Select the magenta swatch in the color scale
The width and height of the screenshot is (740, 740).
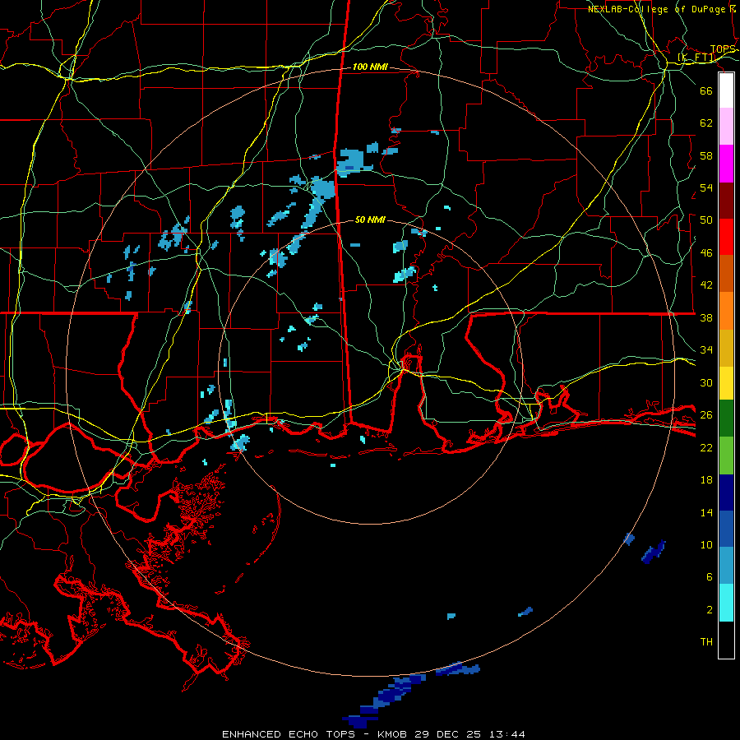tap(726, 164)
